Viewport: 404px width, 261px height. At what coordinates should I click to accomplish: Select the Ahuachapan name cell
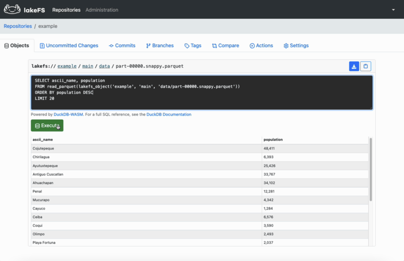pyautogui.click(x=146, y=183)
